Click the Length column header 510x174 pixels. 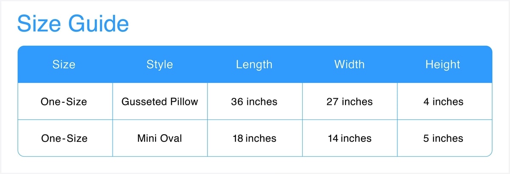point(254,64)
